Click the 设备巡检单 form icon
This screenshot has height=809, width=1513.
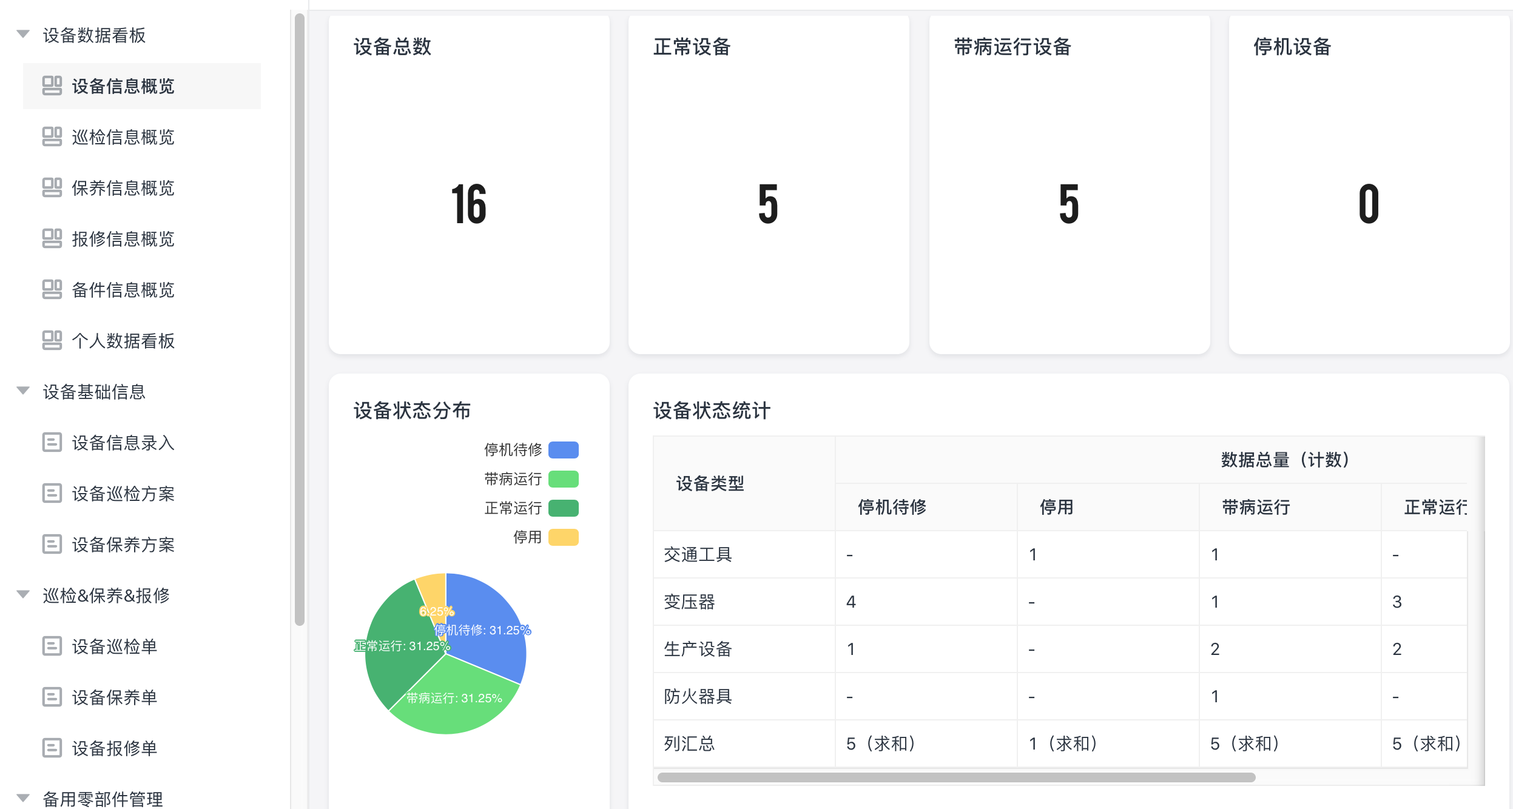52,646
